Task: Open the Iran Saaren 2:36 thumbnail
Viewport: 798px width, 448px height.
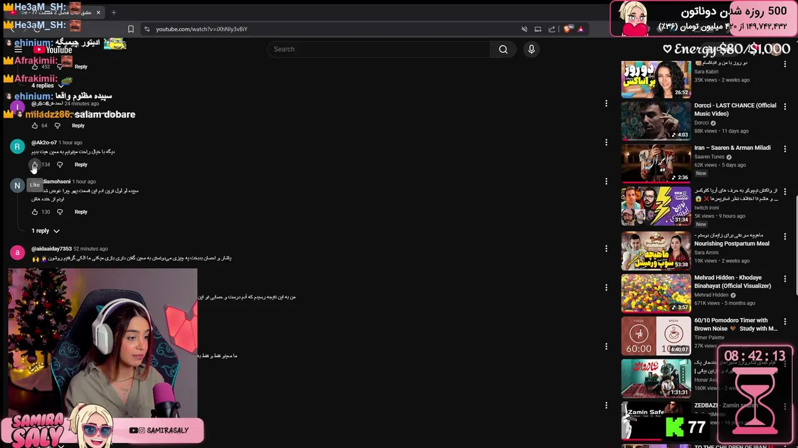Action: pos(656,164)
